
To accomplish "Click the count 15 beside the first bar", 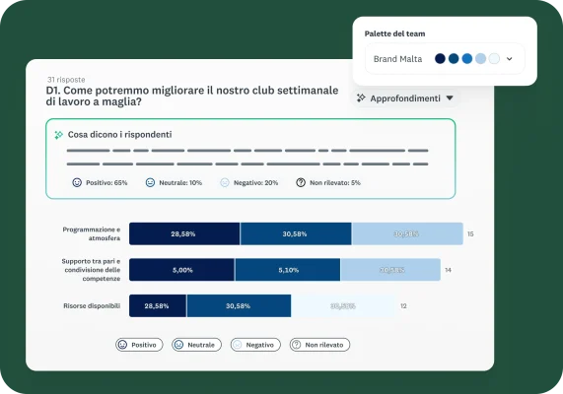I will [x=470, y=234].
